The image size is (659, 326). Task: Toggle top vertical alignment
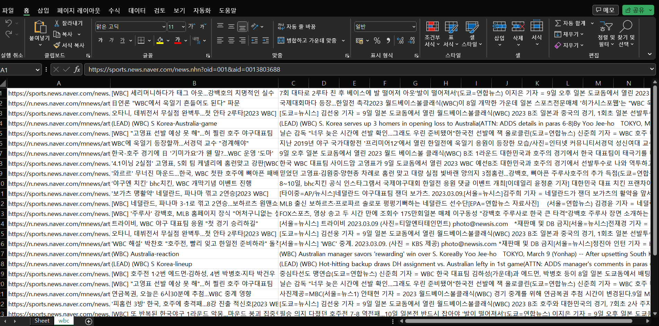220,26
